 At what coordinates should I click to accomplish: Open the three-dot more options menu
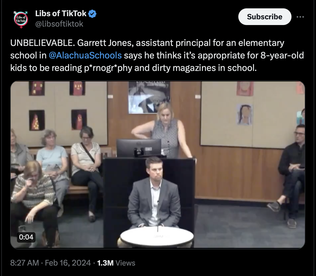[x=300, y=17]
